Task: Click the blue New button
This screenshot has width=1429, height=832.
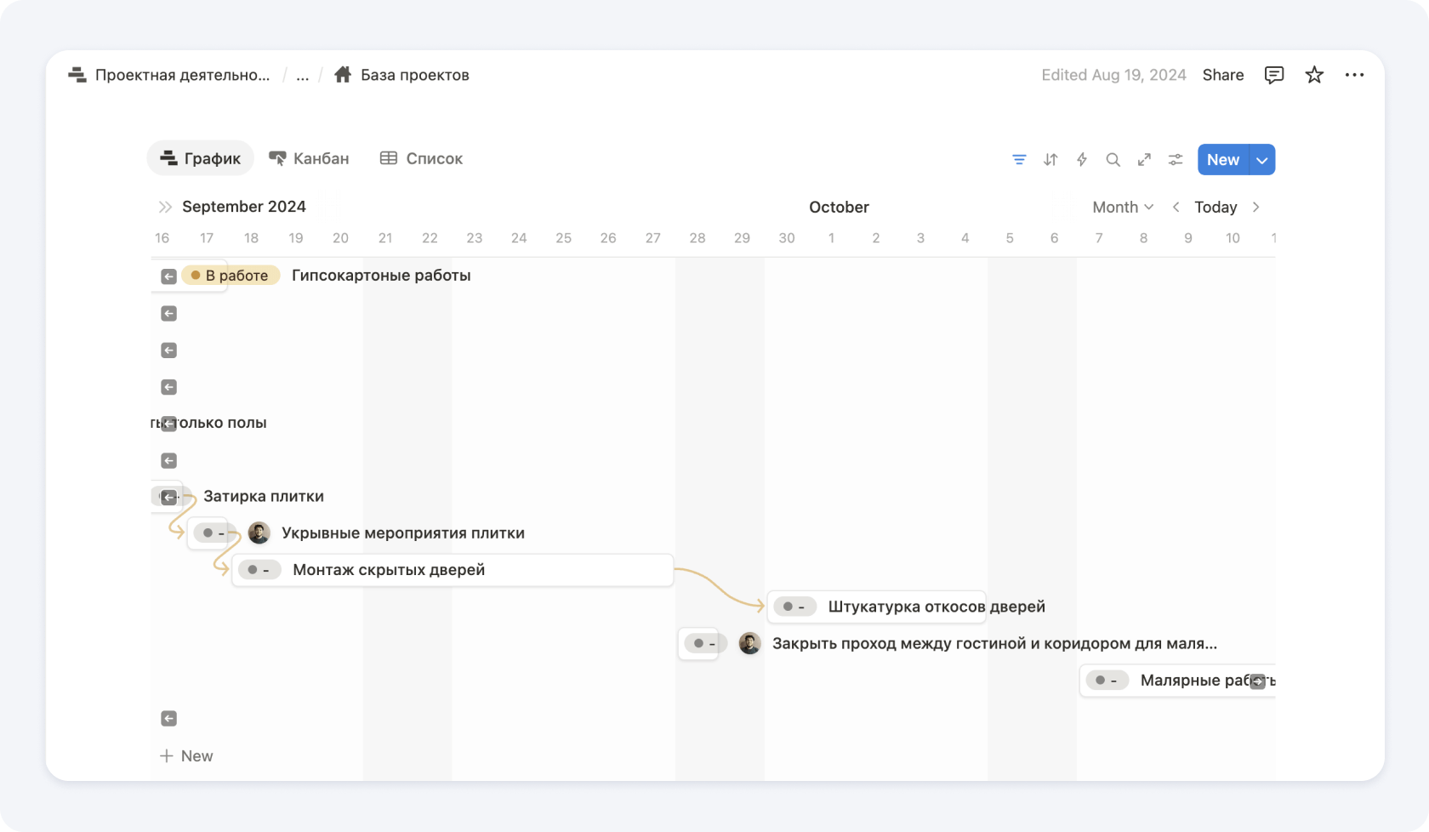Action: [x=1222, y=160]
